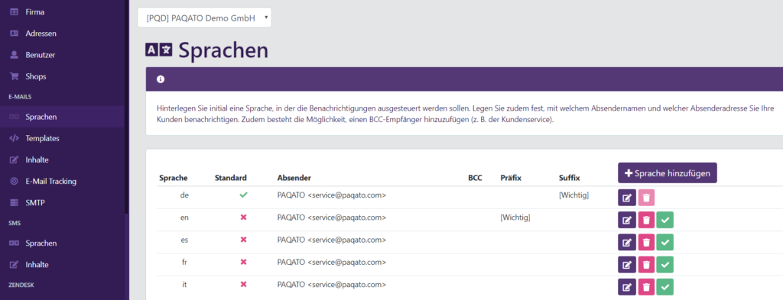Click the green standard checkmark for de
This screenshot has width=783, height=300.
[244, 195]
